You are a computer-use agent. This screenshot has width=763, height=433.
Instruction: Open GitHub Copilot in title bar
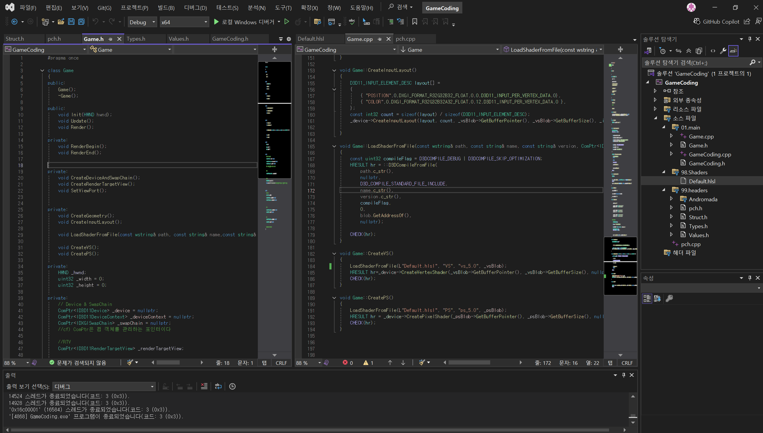tap(717, 22)
